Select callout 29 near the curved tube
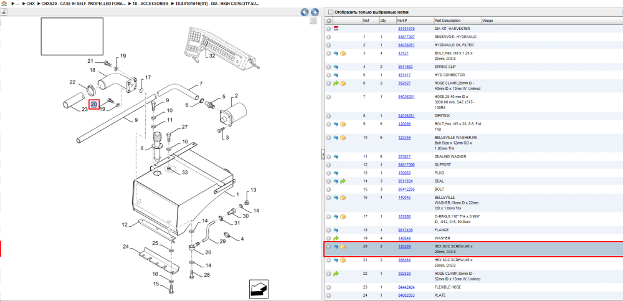This screenshot has width=623, height=301. (x=222, y=241)
